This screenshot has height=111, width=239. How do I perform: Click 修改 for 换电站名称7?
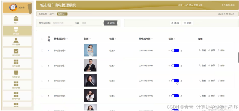[212, 65]
